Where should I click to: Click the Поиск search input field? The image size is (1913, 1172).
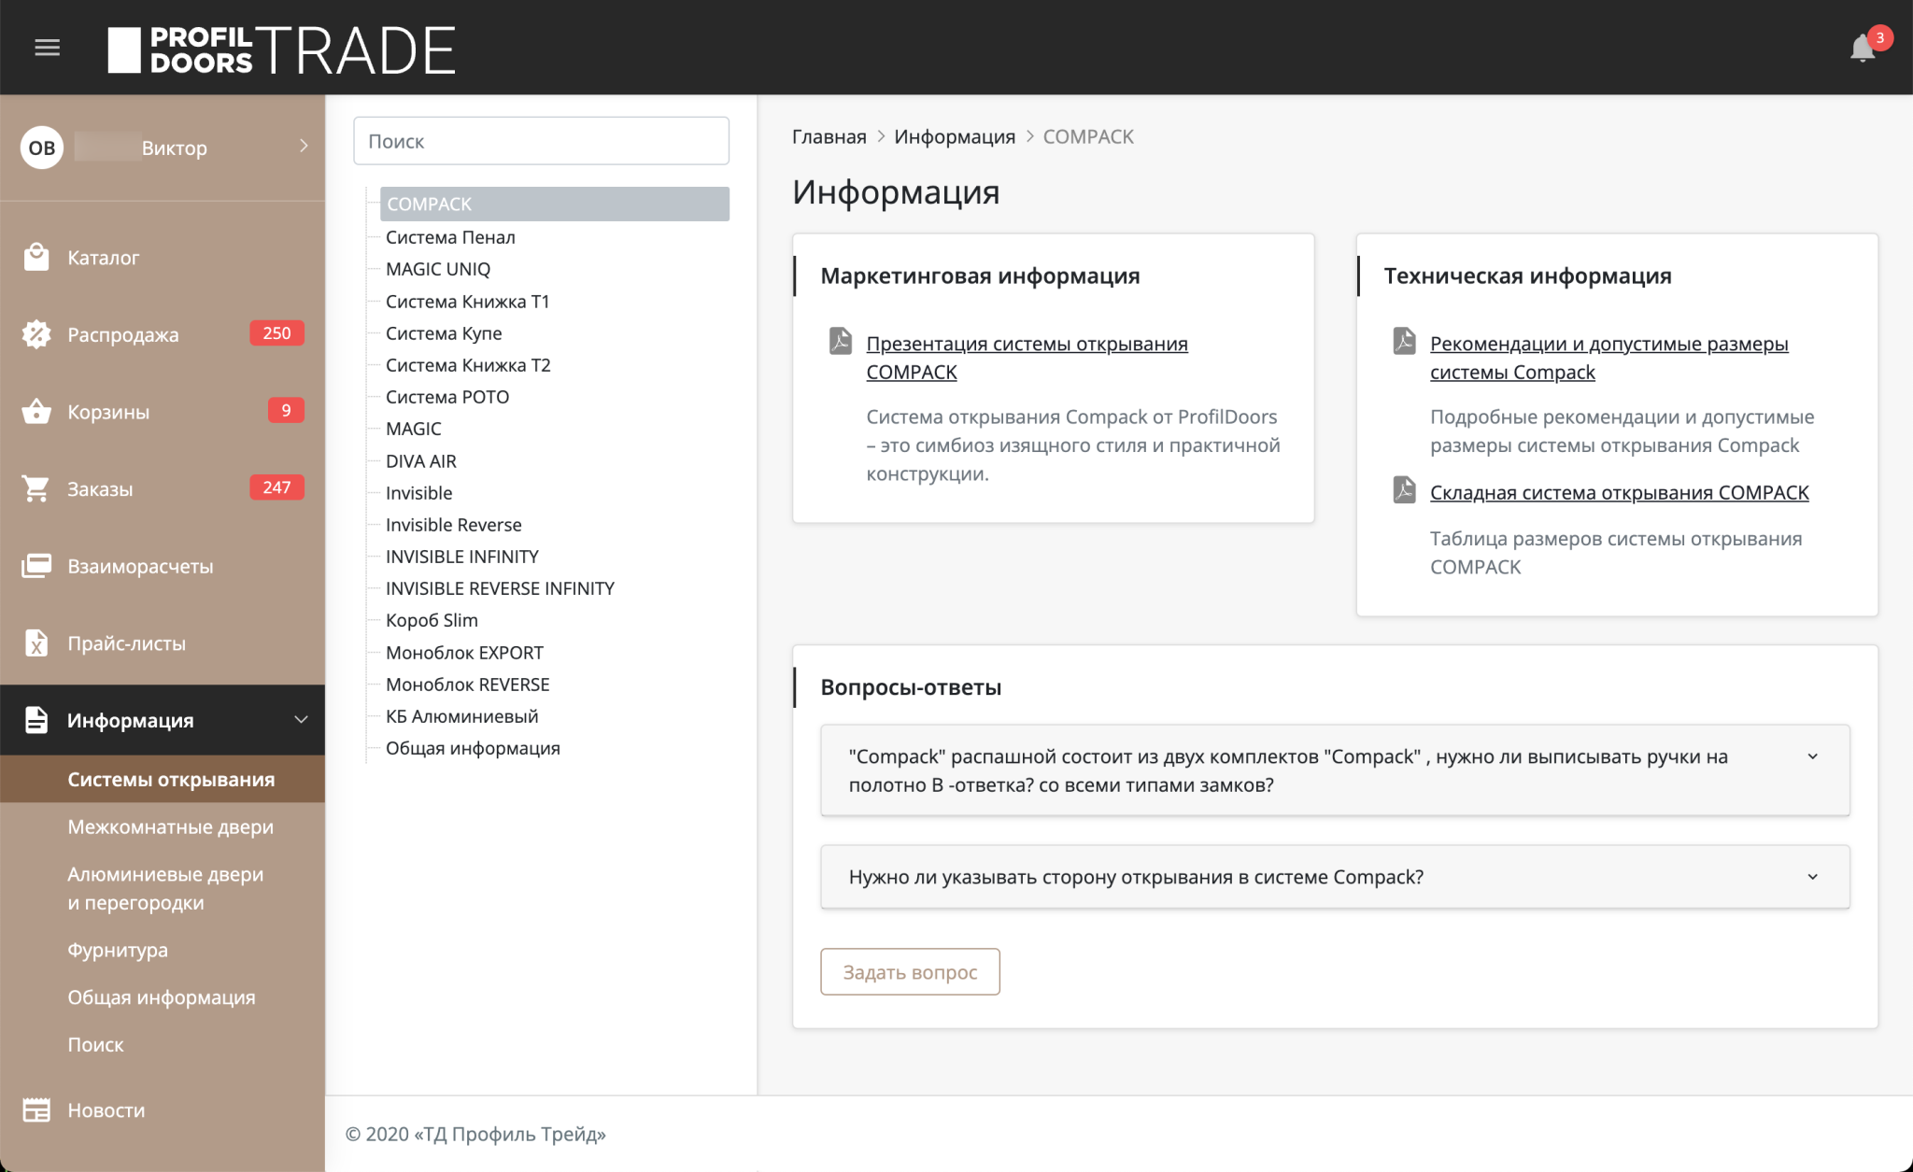(541, 141)
